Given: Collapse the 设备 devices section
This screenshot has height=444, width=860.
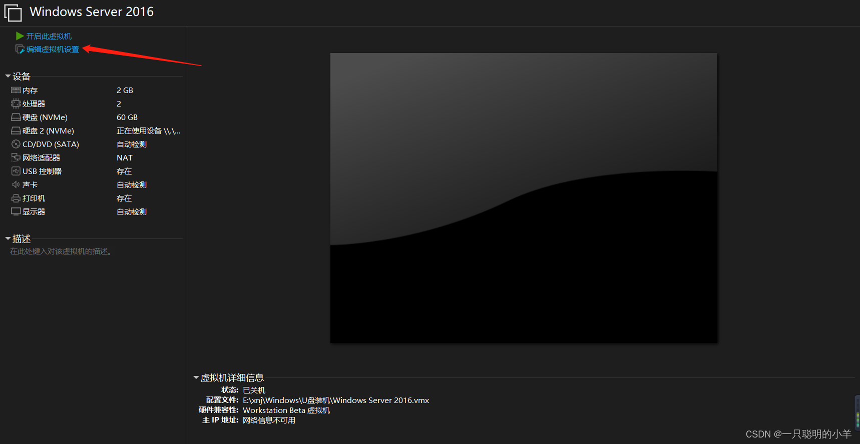Looking at the screenshot, I should click(x=8, y=76).
